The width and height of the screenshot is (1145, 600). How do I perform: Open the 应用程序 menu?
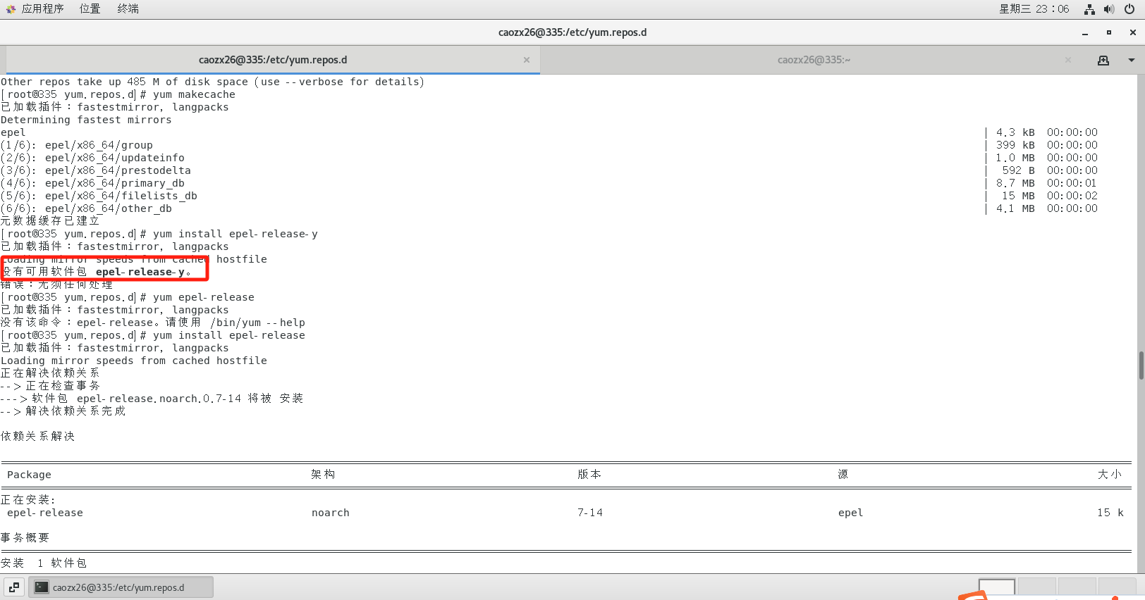(x=42, y=8)
